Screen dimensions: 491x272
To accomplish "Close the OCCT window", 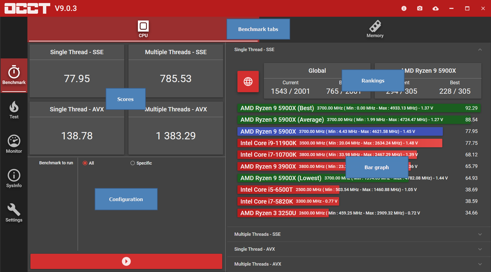I will coord(483,8).
